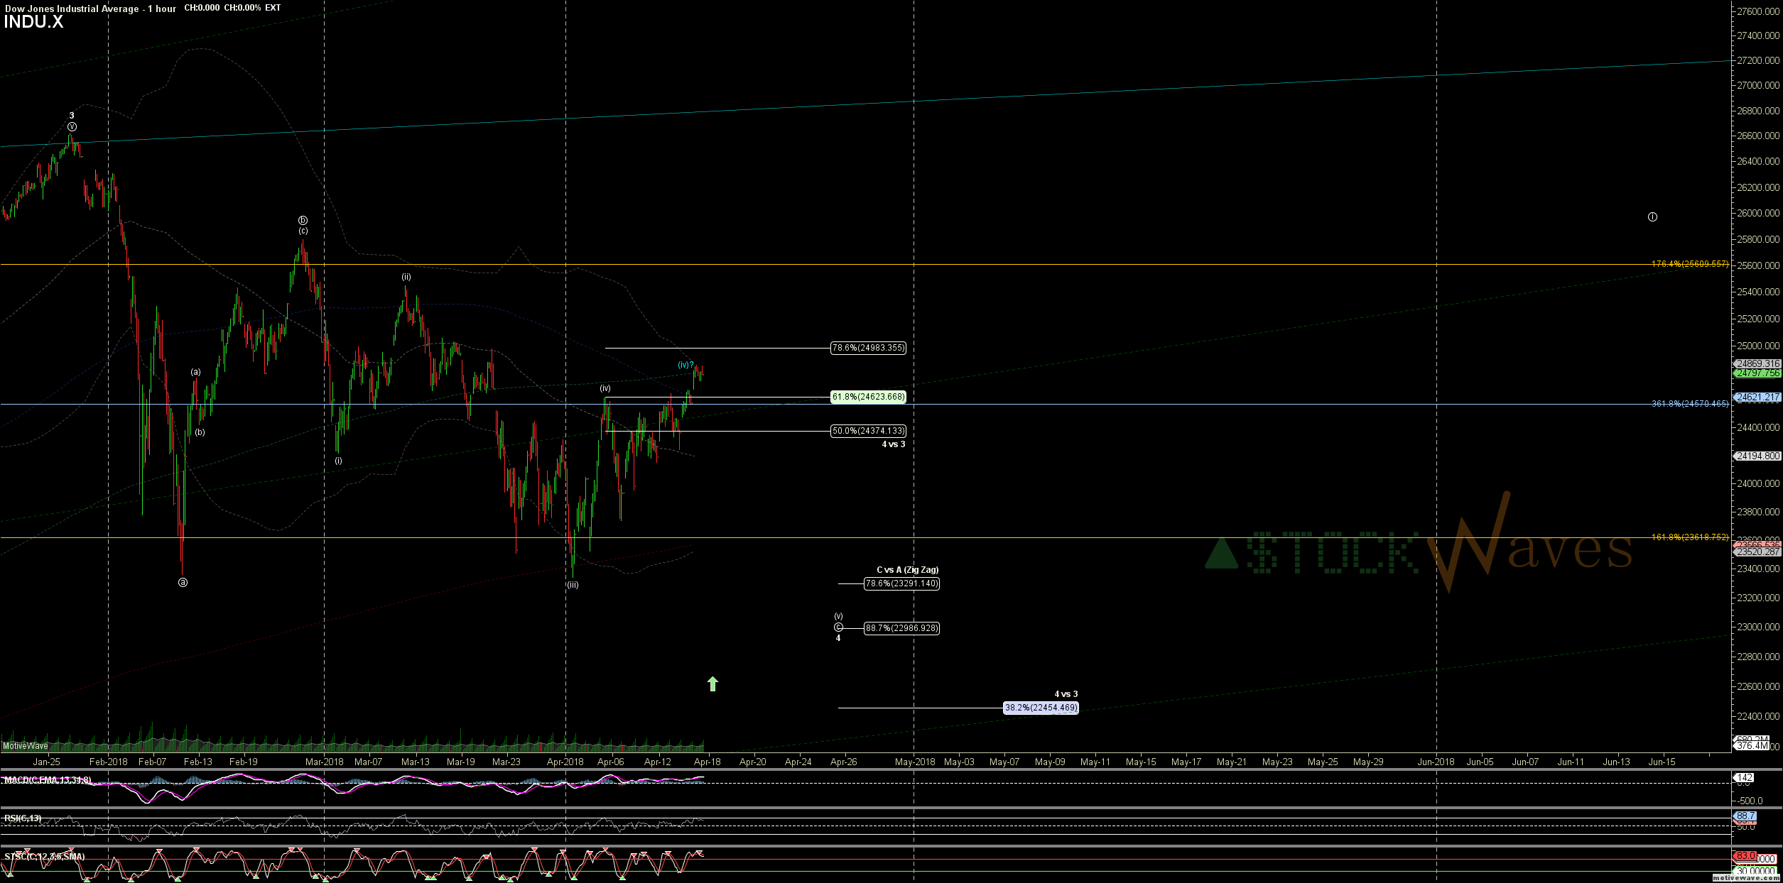Click the projected (v) wave label
Viewport: 1783px width, 883px height.
coord(838,616)
